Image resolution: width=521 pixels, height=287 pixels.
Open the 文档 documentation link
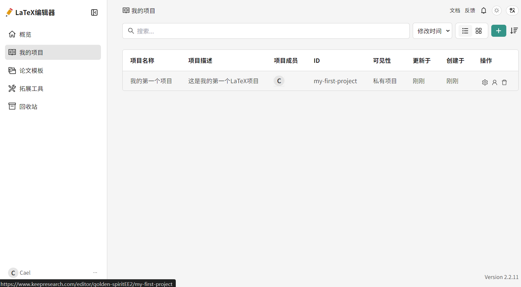tap(454, 11)
